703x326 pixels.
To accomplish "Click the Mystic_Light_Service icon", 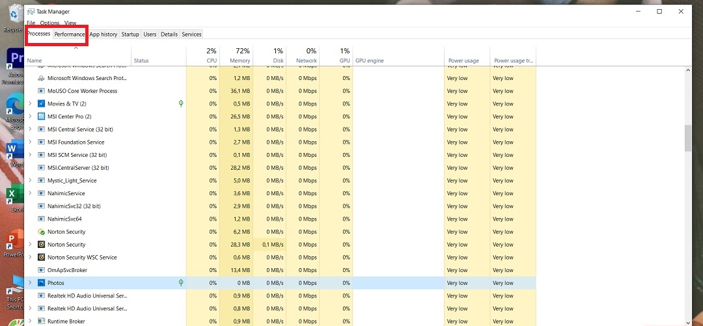I will (x=41, y=180).
